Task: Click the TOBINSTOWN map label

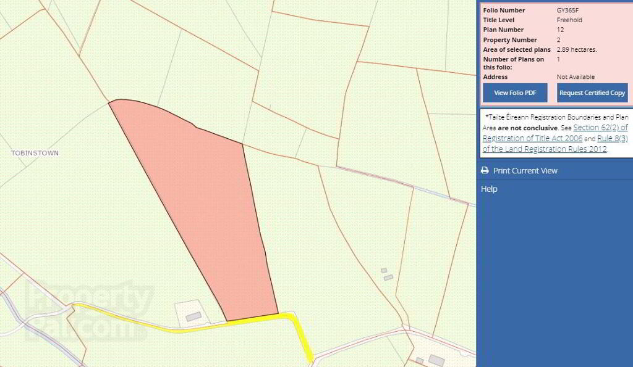Action: [35, 153]
